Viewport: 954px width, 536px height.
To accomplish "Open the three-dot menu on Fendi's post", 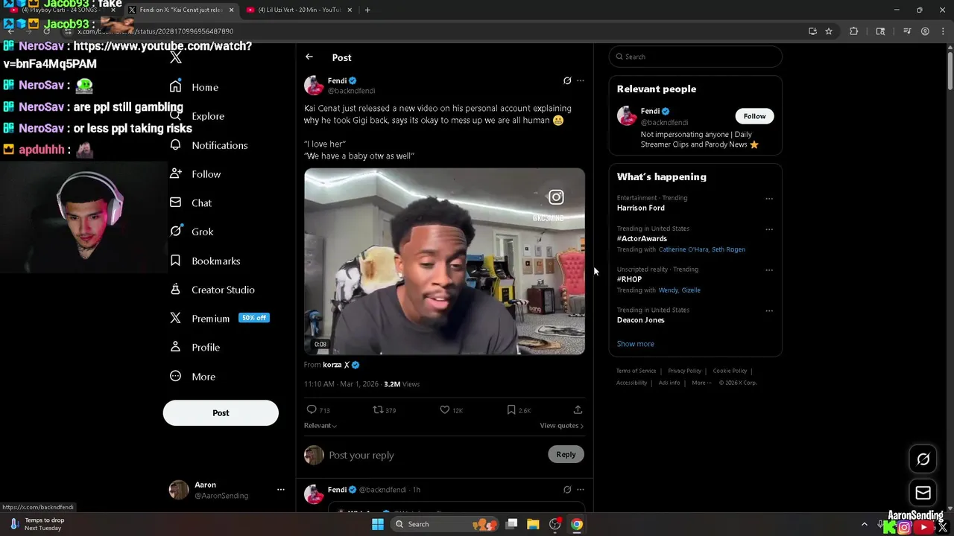I will pyautogui.click(x=581, y=80).
